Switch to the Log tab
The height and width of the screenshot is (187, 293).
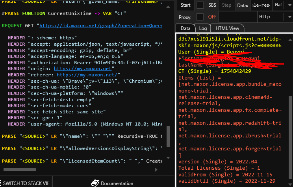(203, 28)
